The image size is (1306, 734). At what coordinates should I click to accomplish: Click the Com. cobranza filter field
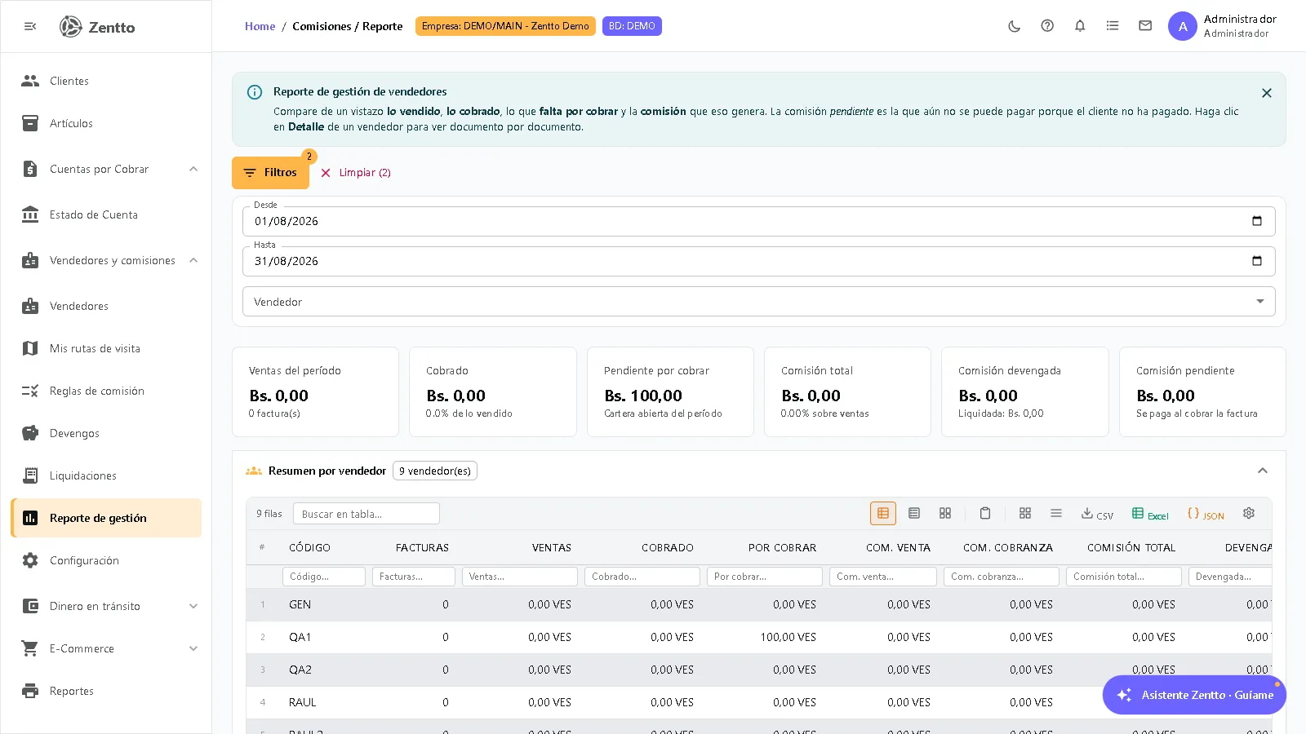1001,577
